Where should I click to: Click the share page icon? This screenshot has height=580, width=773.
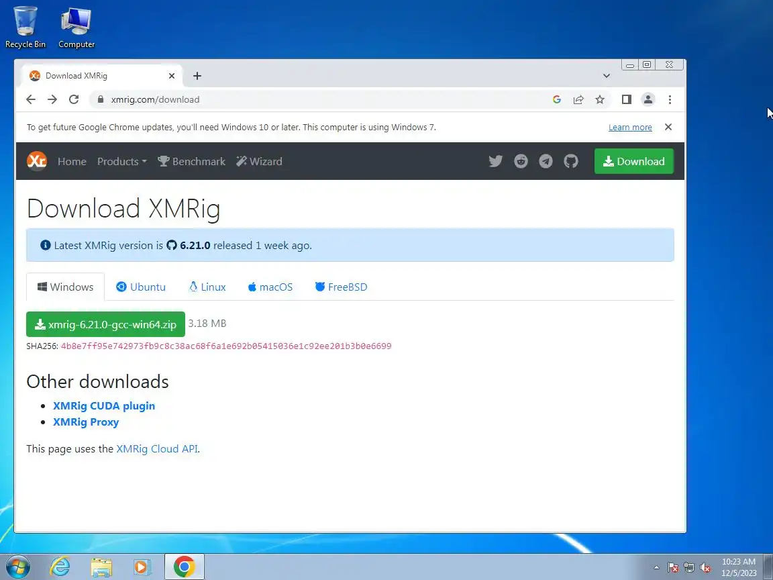tap(578, 99)
